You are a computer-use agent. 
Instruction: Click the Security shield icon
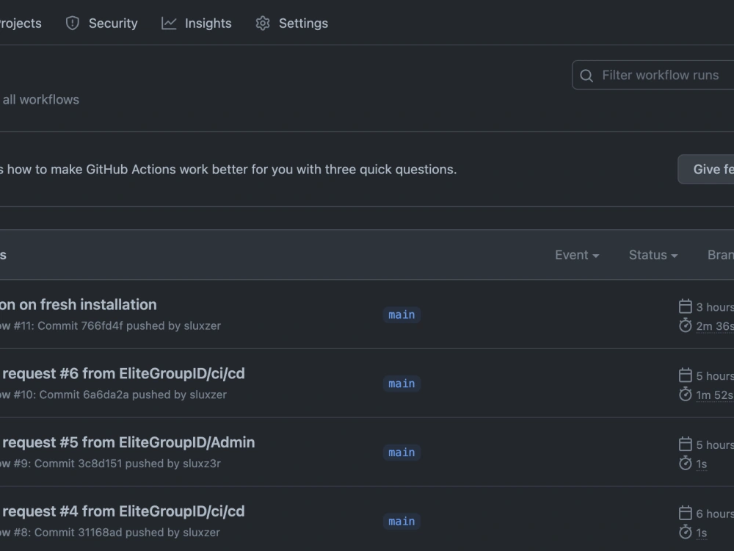tap(73, 23)
